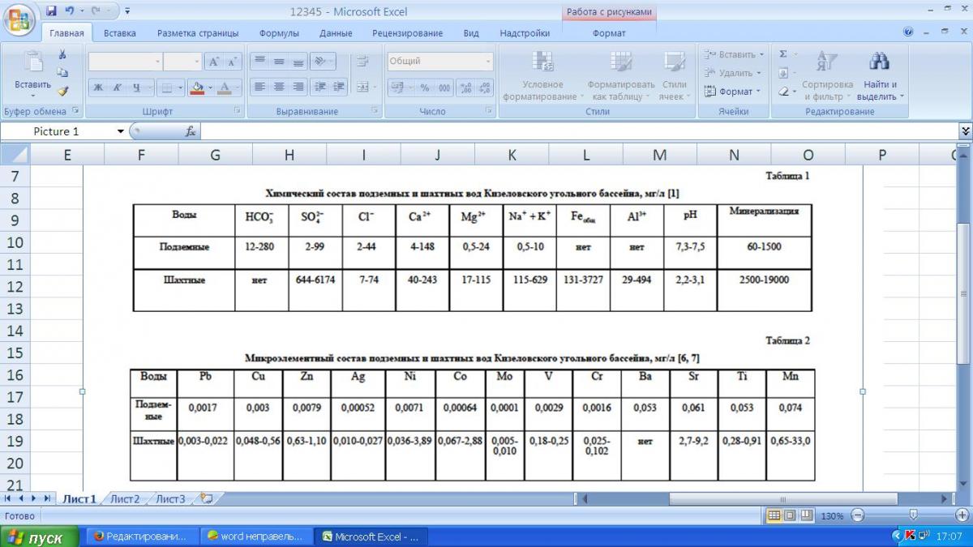Switch to Page Layout view in status bar
This screenshot has width=973, height=547.
(x=790, y=515)
